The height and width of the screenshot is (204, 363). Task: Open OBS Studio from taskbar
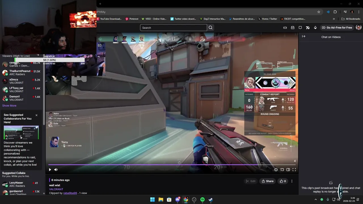194,199
